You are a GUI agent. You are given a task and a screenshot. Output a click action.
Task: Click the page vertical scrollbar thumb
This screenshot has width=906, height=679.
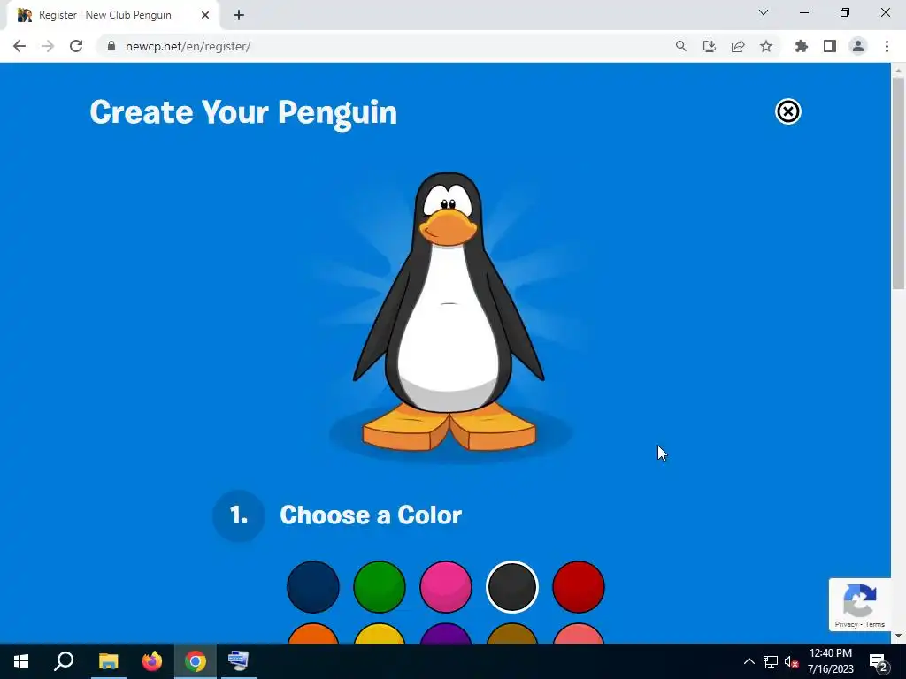pyautogui.click(x=898, y=182)
